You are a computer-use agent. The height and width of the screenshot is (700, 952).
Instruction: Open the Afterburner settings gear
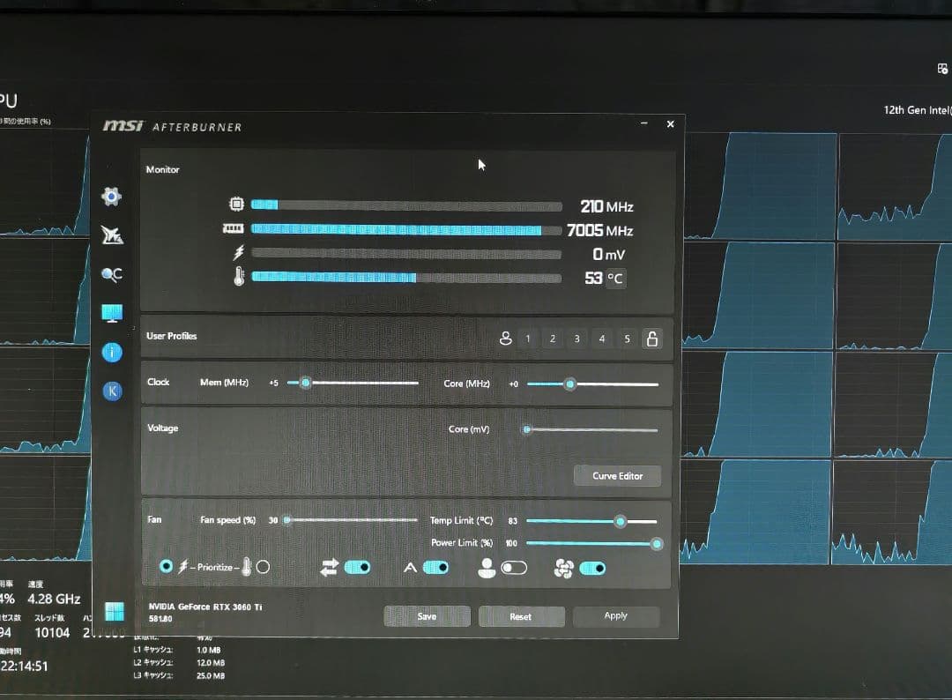click(x=111, y=196)
